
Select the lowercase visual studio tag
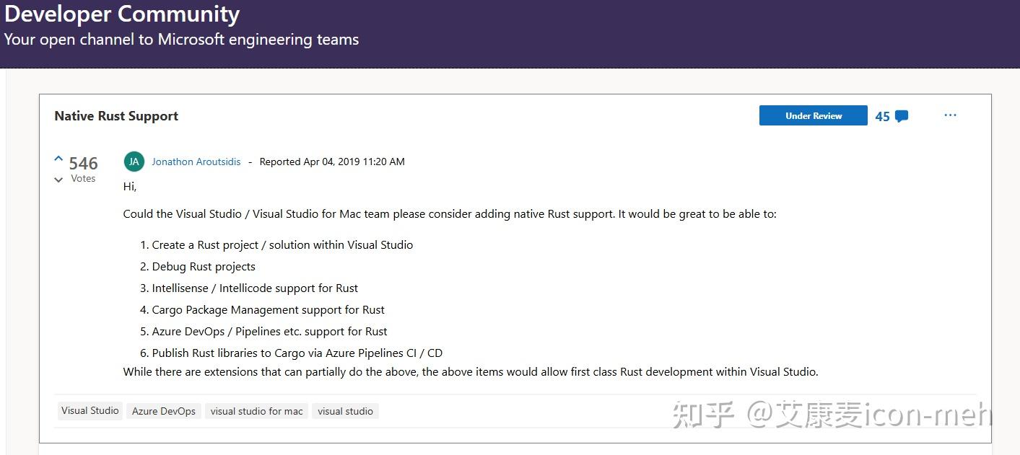pyautogui.click(x=345, y=411)
